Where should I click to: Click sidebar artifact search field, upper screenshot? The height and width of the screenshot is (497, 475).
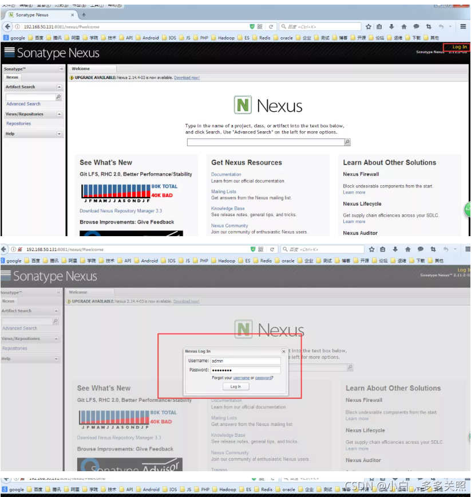point(30,97)
